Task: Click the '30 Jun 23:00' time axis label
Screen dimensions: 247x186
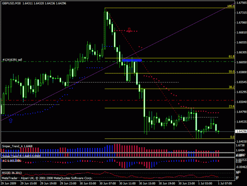Action: (x=187, y=184)
